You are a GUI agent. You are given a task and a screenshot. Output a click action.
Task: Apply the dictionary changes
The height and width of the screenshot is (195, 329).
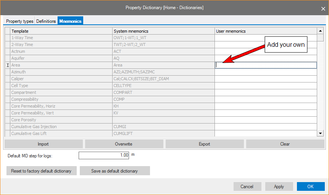point(279,187)
